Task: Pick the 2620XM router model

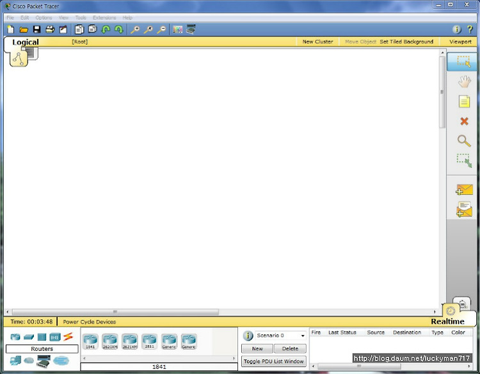Action: pos(110,341)
